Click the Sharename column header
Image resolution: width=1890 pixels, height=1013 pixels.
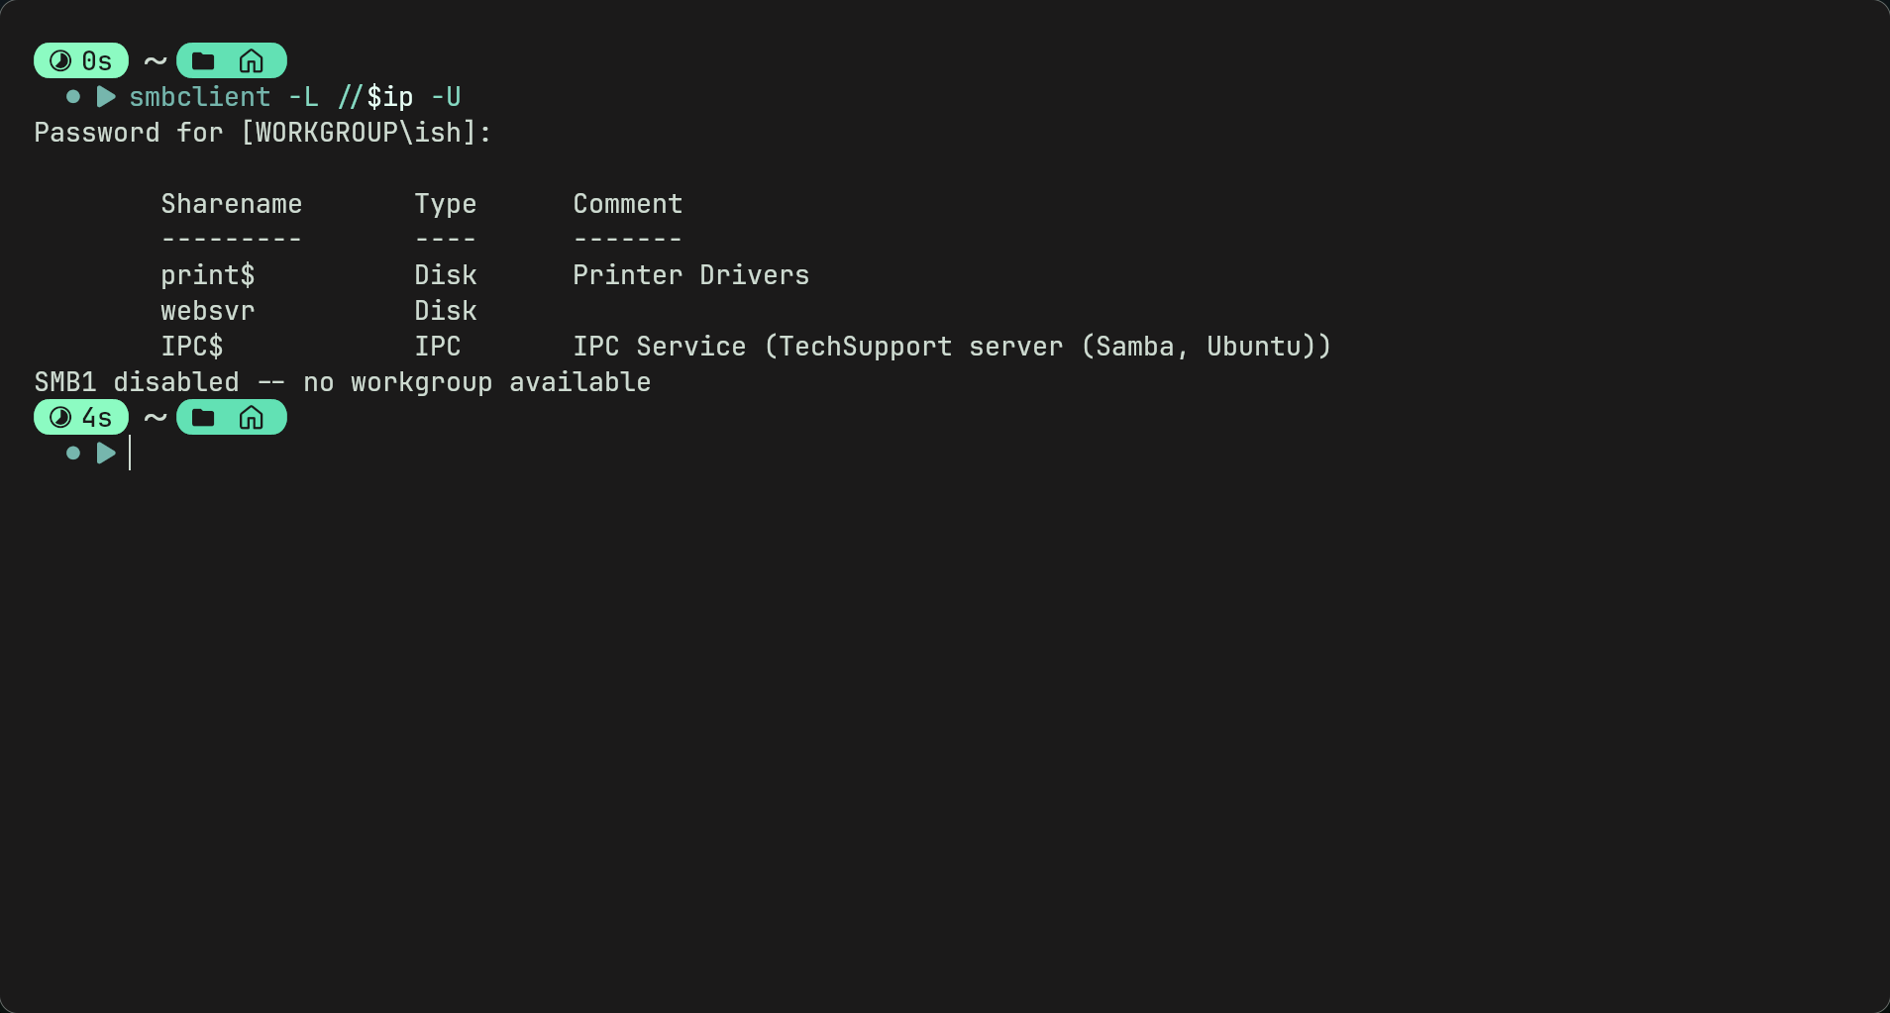point(232,204)
